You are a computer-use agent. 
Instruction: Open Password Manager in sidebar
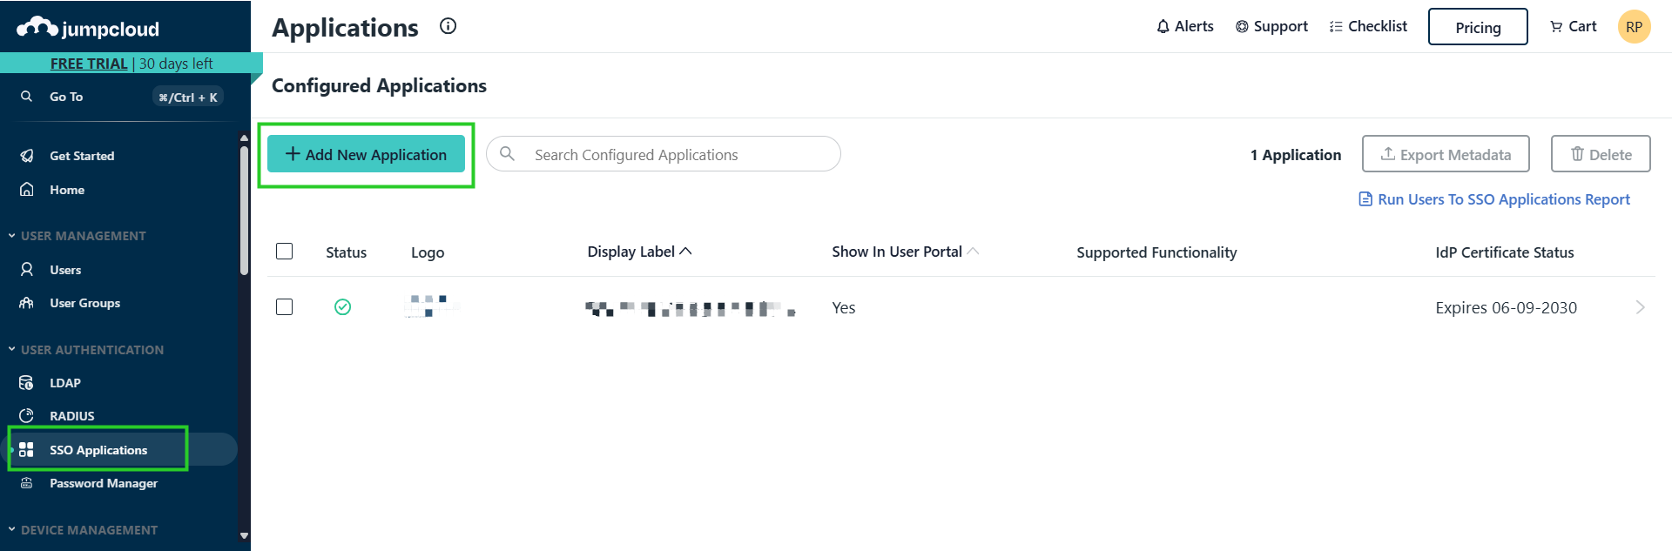(x=104, y=483)
